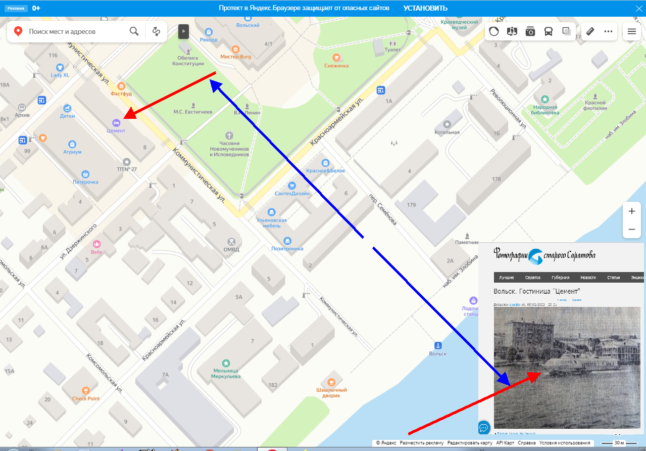The height and width of the screenshot is (451, 646).
Task: Select the Check Point cafe marker
Action: 86,390
